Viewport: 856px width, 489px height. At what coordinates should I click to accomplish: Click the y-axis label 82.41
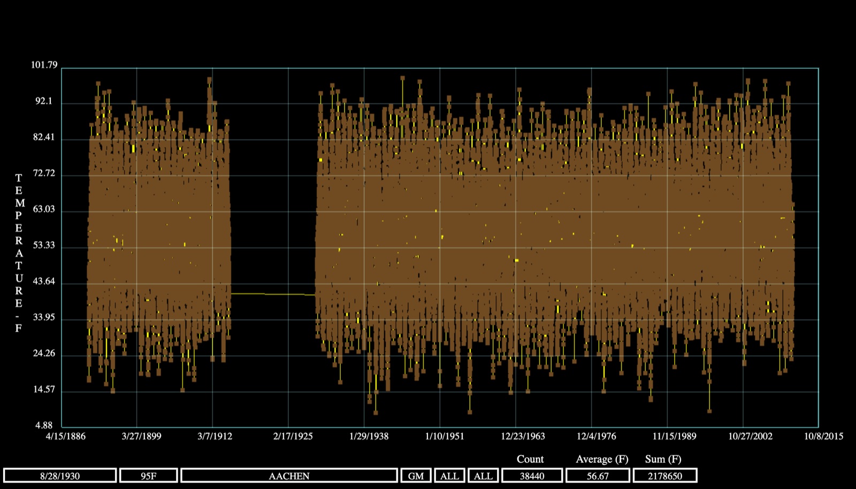click(x=44, y=137)
